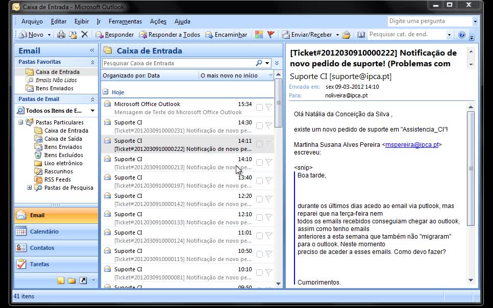Switch to the Calendário view
The width and height of the screenshot is (493, 308).
pos(56,232)
